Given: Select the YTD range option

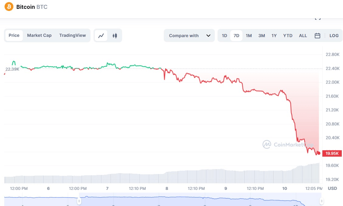Looking at the screenshot, I should point(287,36).
